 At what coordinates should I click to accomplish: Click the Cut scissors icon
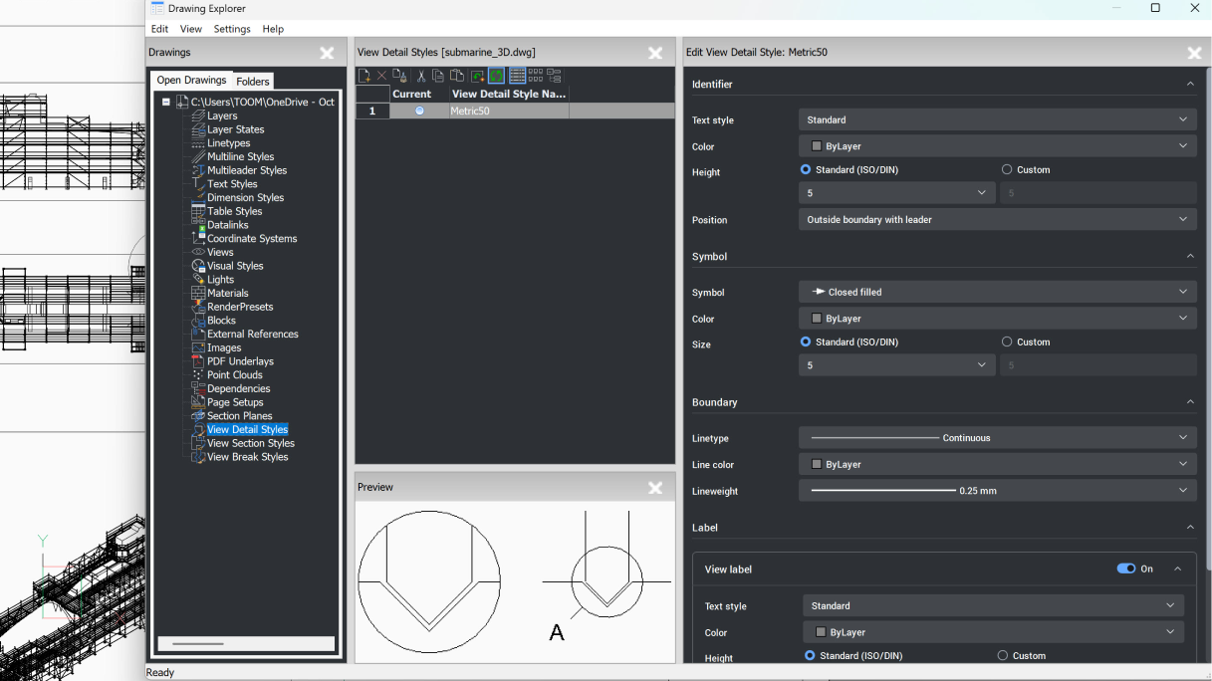421,76
